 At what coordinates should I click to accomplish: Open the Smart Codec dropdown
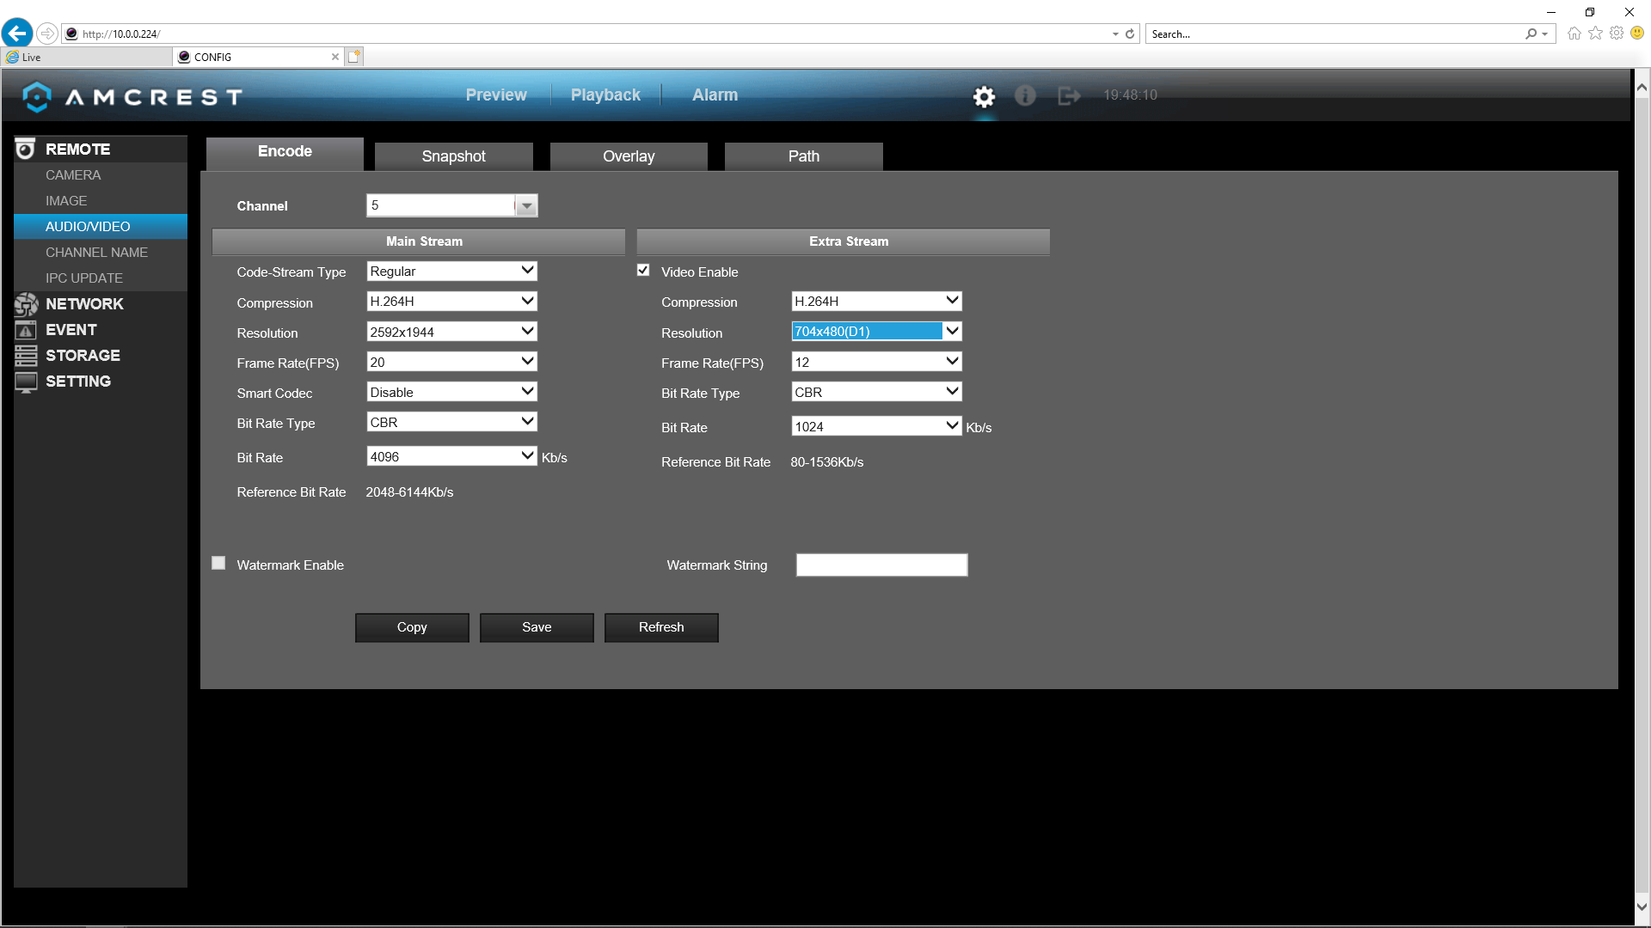(x=451, y=392)
